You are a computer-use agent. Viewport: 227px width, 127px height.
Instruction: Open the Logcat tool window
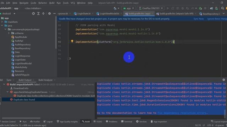click(x=48, y=122)
